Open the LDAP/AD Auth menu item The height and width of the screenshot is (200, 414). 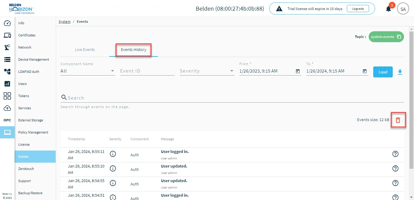pyautogui.click(x=29, y=72)
